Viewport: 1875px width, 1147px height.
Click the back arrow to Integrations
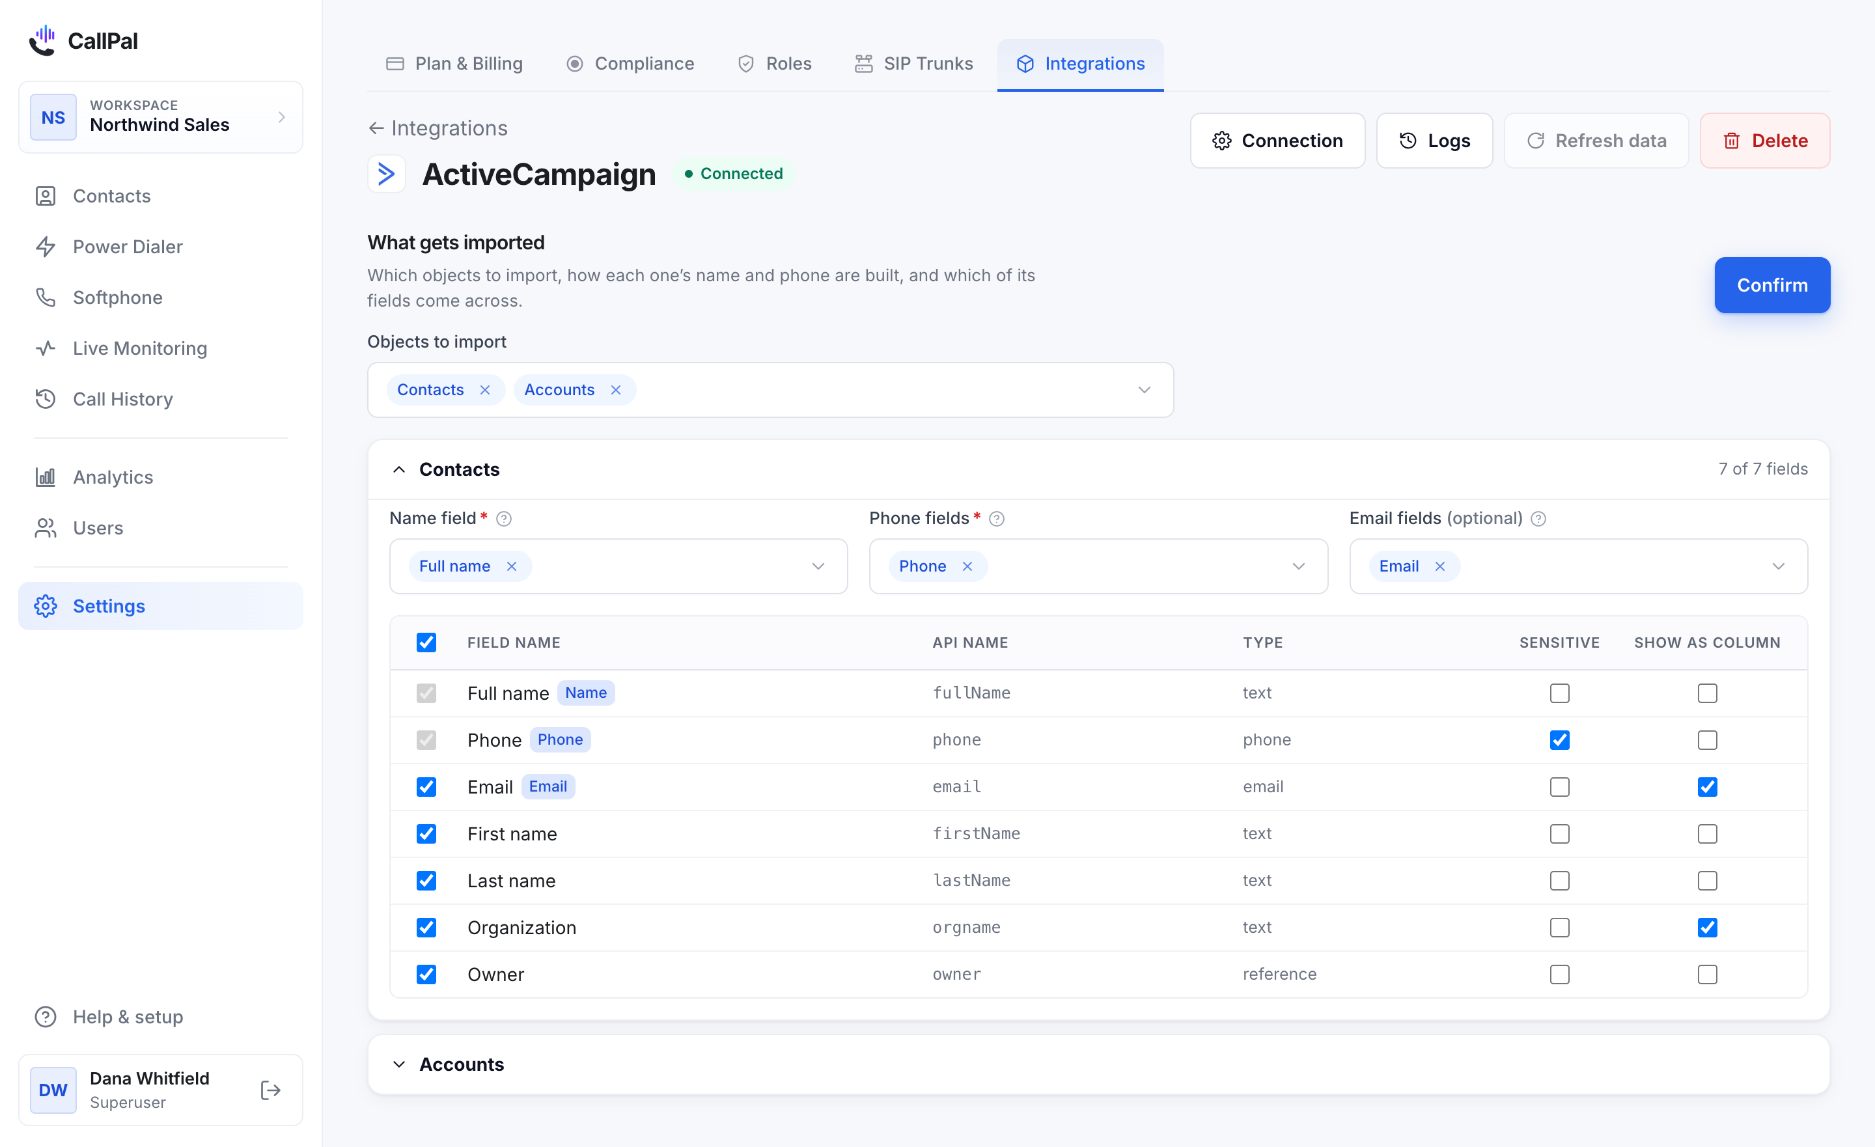(376, 128)
